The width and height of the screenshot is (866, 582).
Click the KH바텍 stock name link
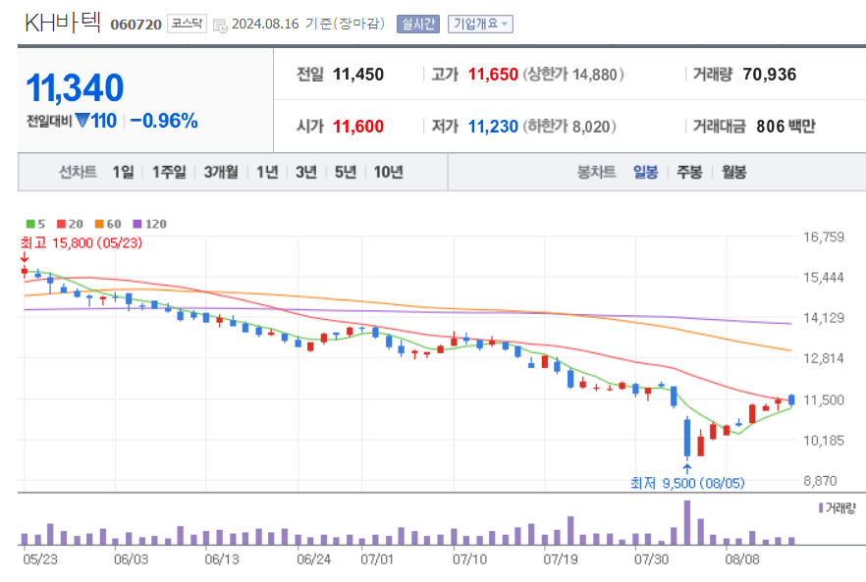pos(64,20)
